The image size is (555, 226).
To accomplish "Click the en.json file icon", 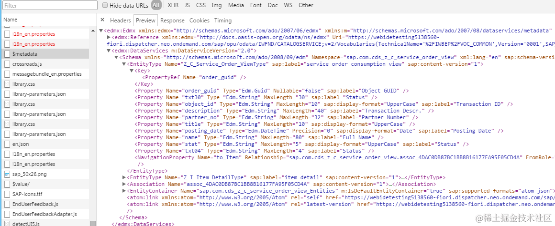I will click(x=7, y=144).
